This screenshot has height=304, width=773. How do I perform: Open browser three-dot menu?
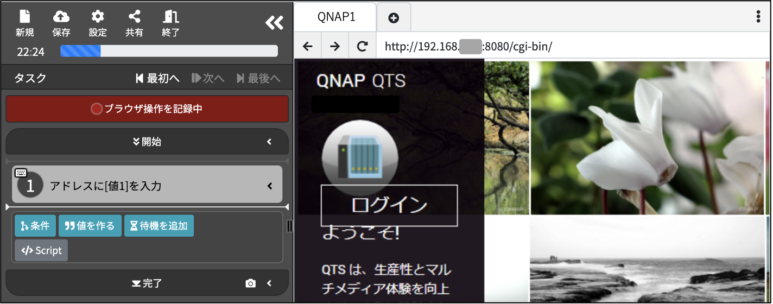coord(758,16)
